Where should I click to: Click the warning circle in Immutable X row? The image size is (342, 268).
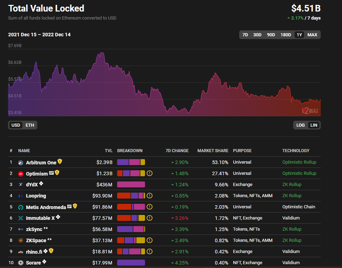tap(150, 218)
